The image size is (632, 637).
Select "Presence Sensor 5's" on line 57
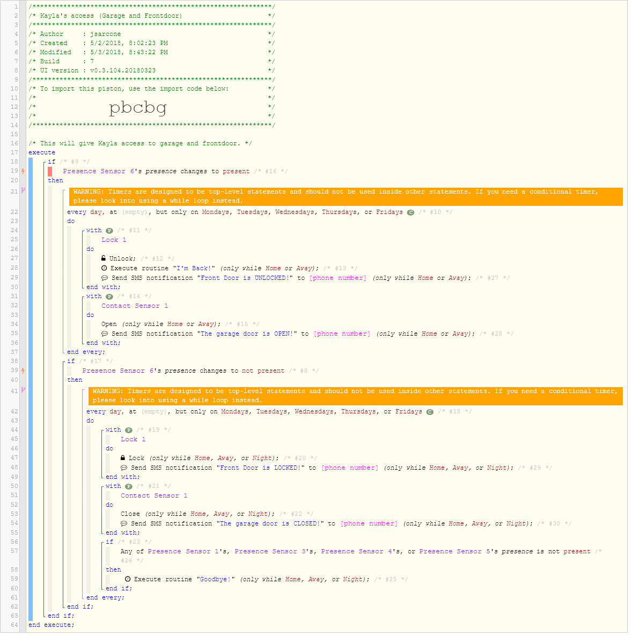point(459,552)
